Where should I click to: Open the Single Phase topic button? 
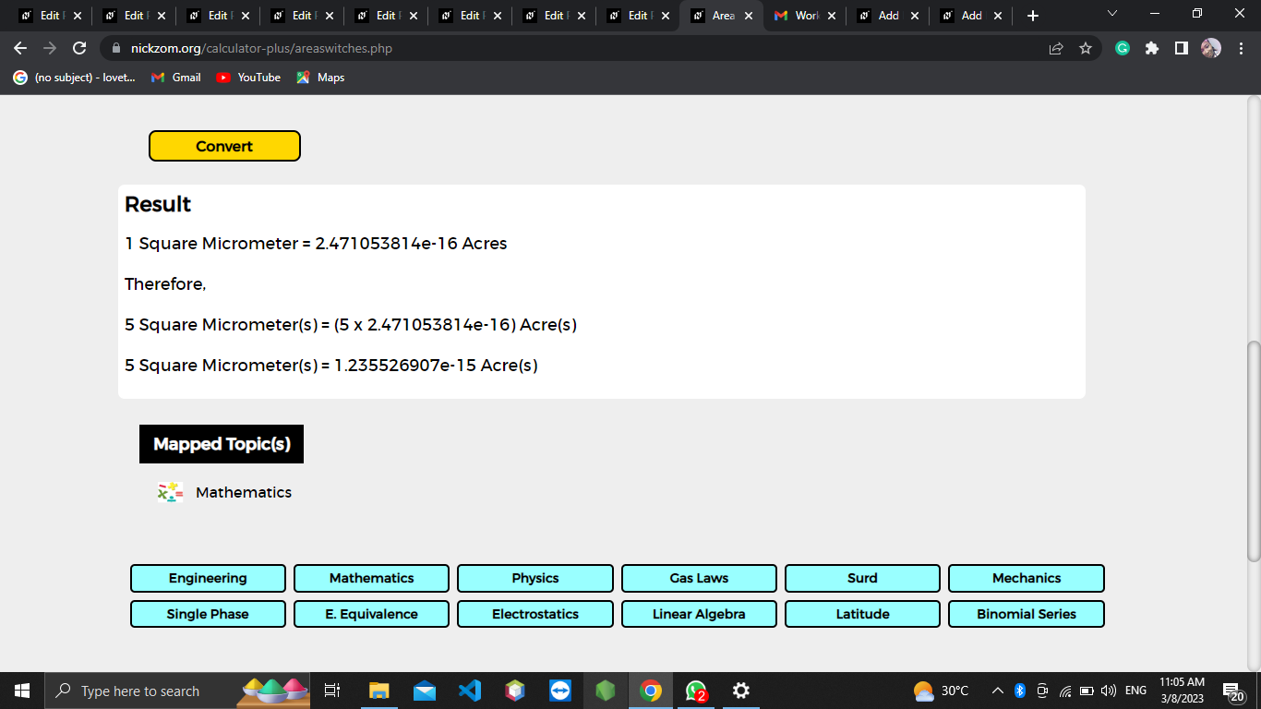(x=208, y=614)
